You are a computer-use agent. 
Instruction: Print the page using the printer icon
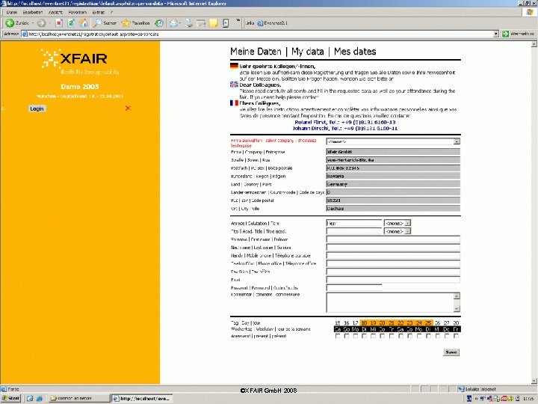pyautogui.click(x=188, y=23)
